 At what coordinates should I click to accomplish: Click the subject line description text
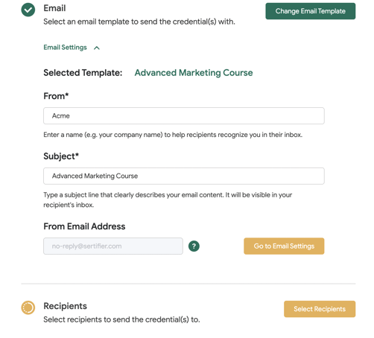click(168, 200)
